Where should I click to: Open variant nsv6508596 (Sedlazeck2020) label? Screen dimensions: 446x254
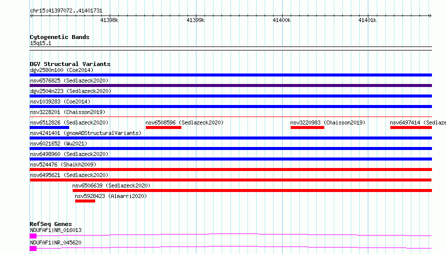coord(184,122)
